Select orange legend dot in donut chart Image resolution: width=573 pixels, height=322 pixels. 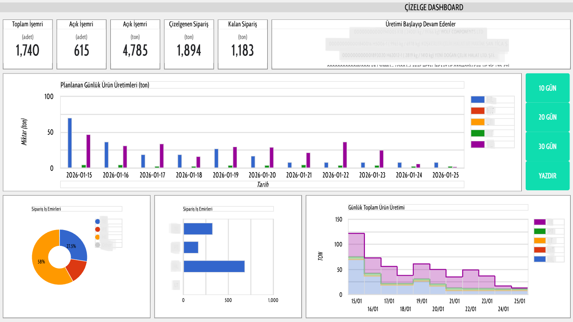[98, 237]
